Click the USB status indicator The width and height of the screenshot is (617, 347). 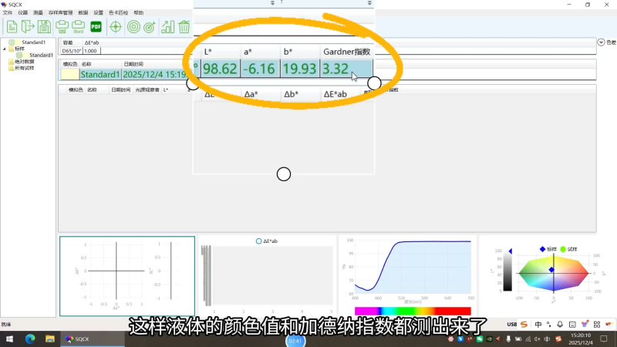(511, 325)
